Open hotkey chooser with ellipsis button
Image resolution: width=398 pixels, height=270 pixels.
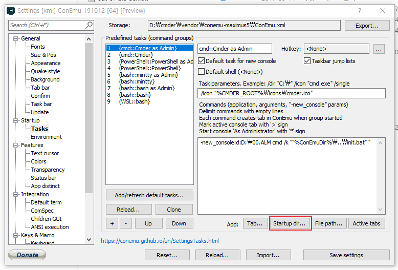[379, 49]
